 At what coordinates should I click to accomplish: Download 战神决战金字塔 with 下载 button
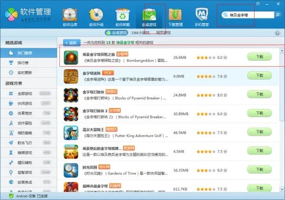[259, 188]
